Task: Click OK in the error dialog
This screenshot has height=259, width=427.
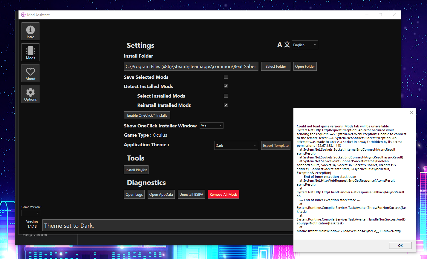Action: tap(400, 246)
